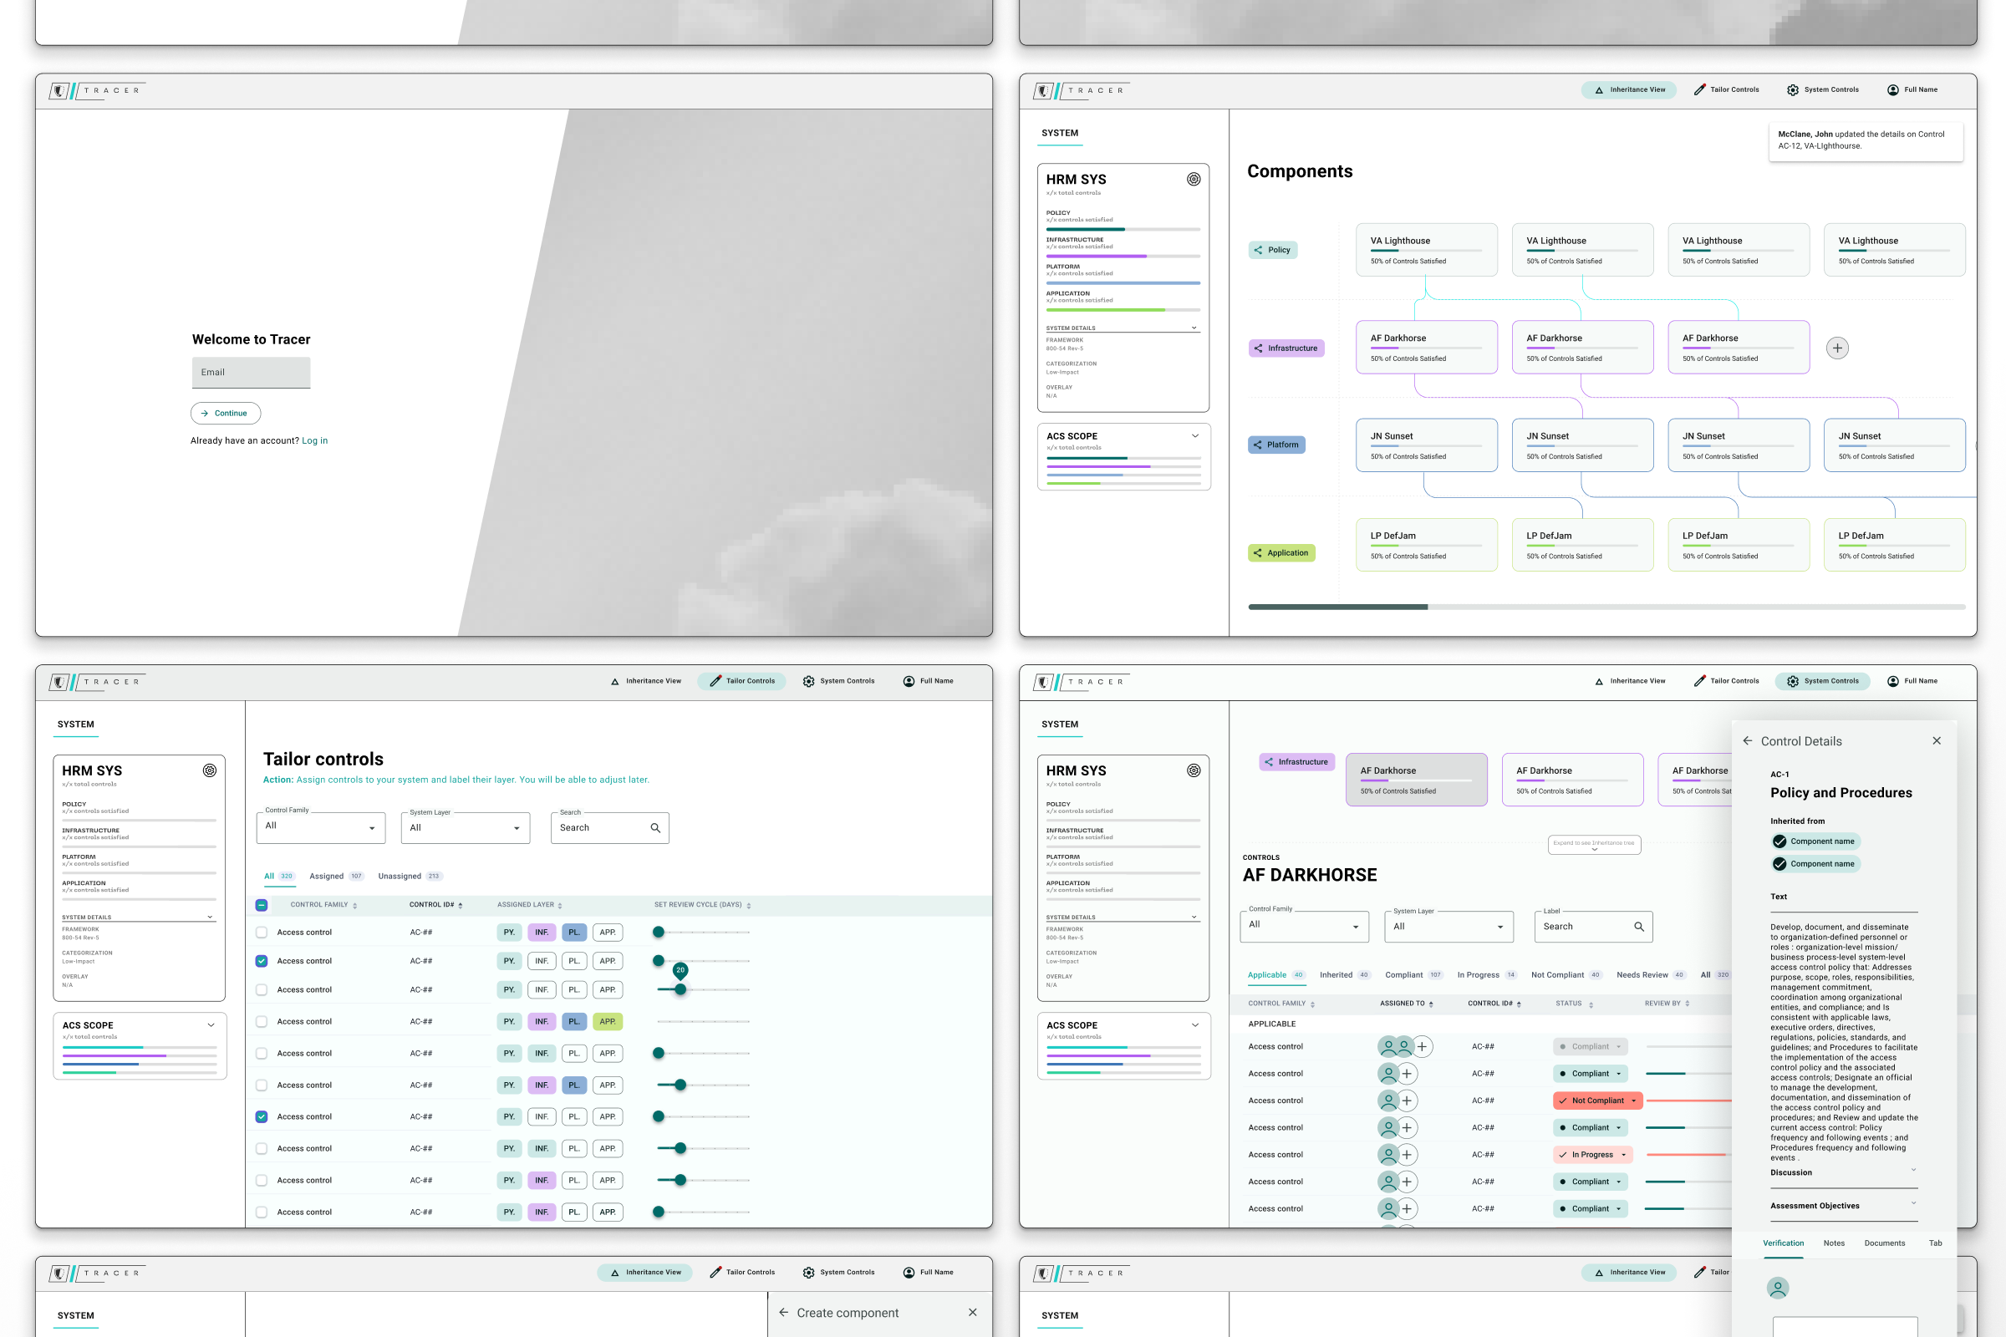Screen dimensions: 2006x1337
Task: Click the Email input field
Action: 250,372
